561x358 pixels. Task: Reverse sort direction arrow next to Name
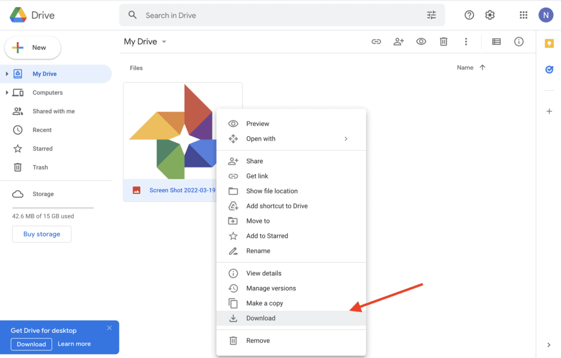click(482, 67)
